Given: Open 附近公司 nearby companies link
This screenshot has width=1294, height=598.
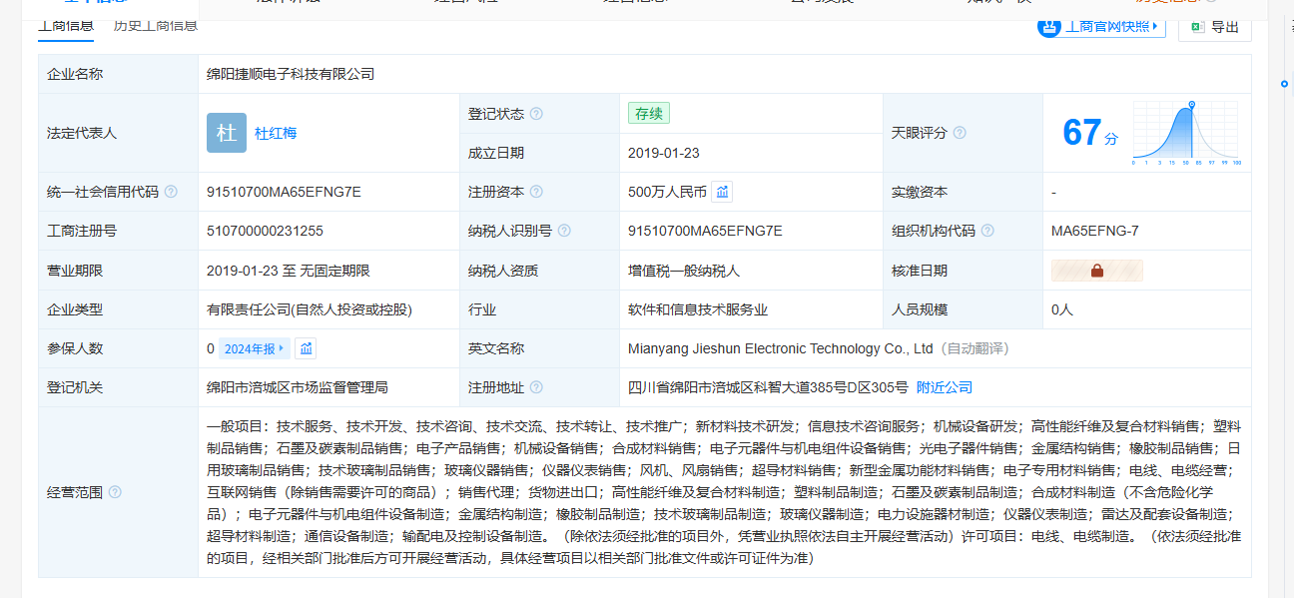Looking at the screenshot, I should (x=945, y=387).
